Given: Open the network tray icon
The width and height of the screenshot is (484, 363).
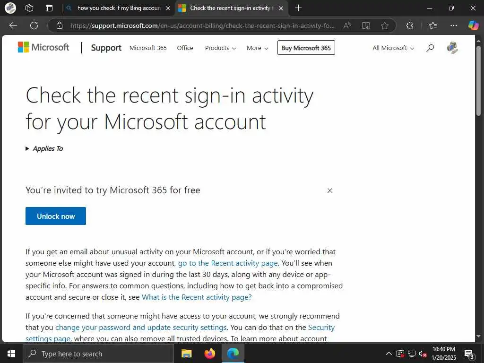Looking at the screenshot, I should click(x=412, y=354).
